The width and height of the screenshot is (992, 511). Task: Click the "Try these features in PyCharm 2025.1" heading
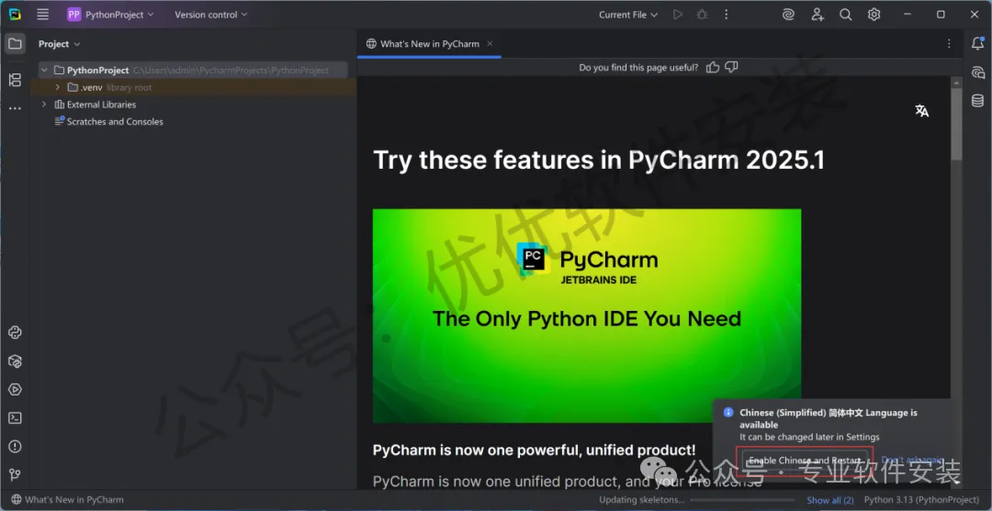599,161
